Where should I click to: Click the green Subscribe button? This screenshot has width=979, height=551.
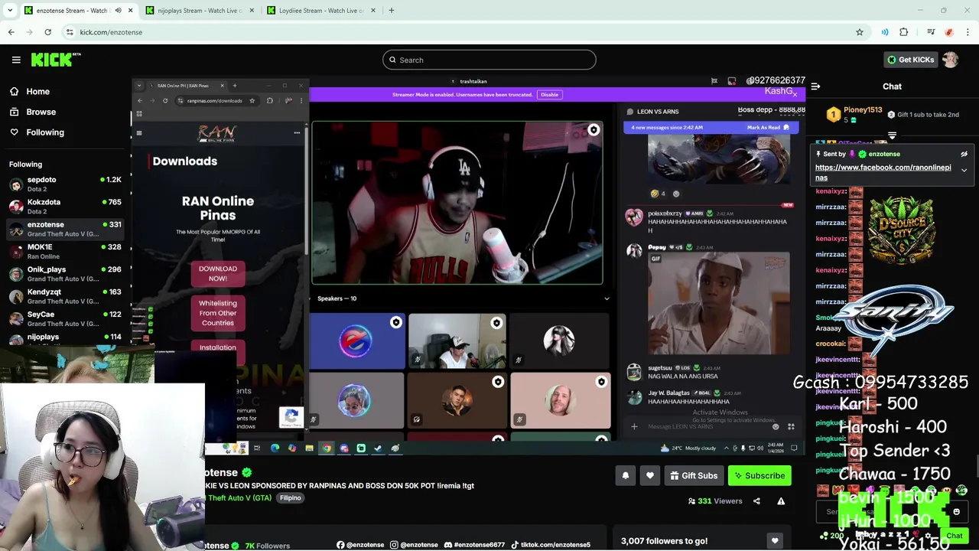[x=759, y=475]
